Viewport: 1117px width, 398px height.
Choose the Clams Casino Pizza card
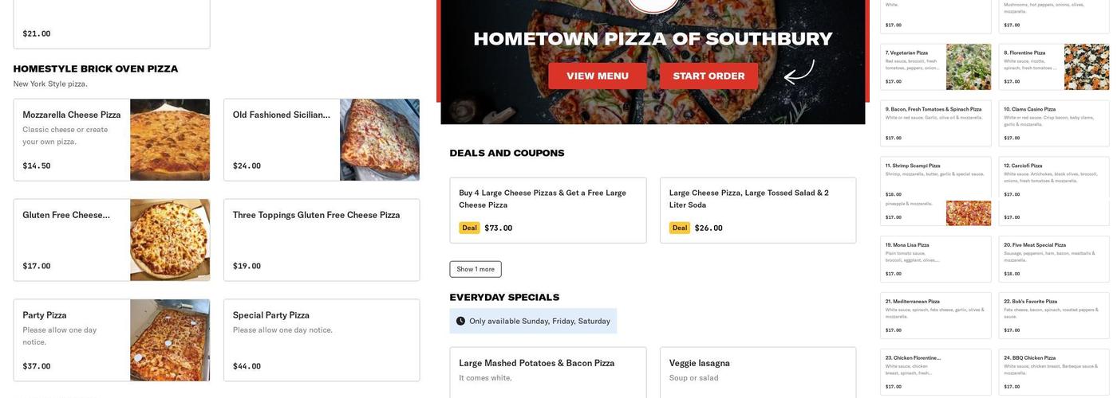pyautogui.click(x=1053, y=123)
